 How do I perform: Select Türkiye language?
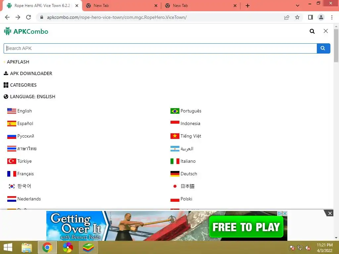click(x=24, y=161)
